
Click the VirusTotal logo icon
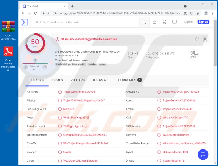25,22
